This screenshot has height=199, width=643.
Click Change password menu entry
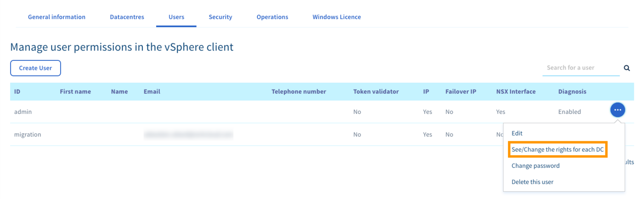(x=536, y=166)
